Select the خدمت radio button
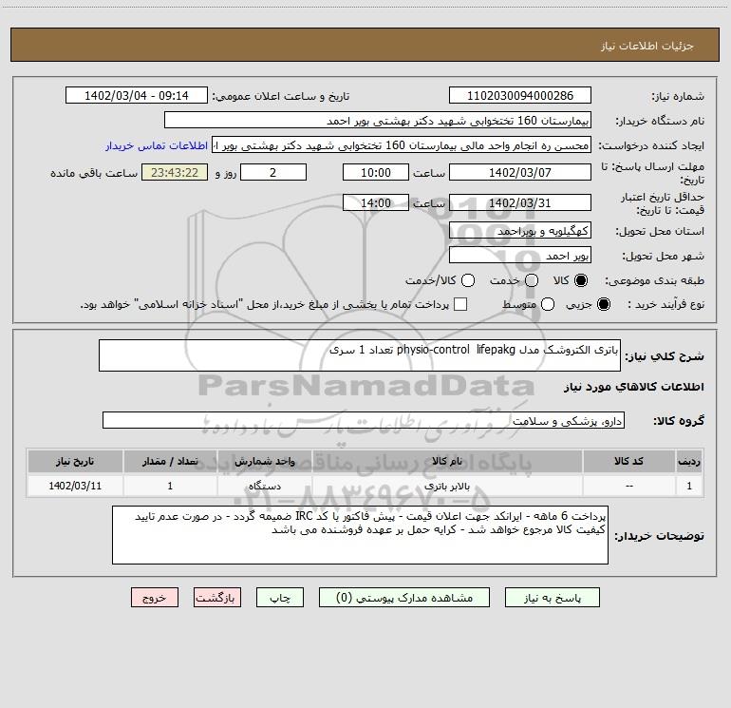731x708 pixels. tap(532, 280)
